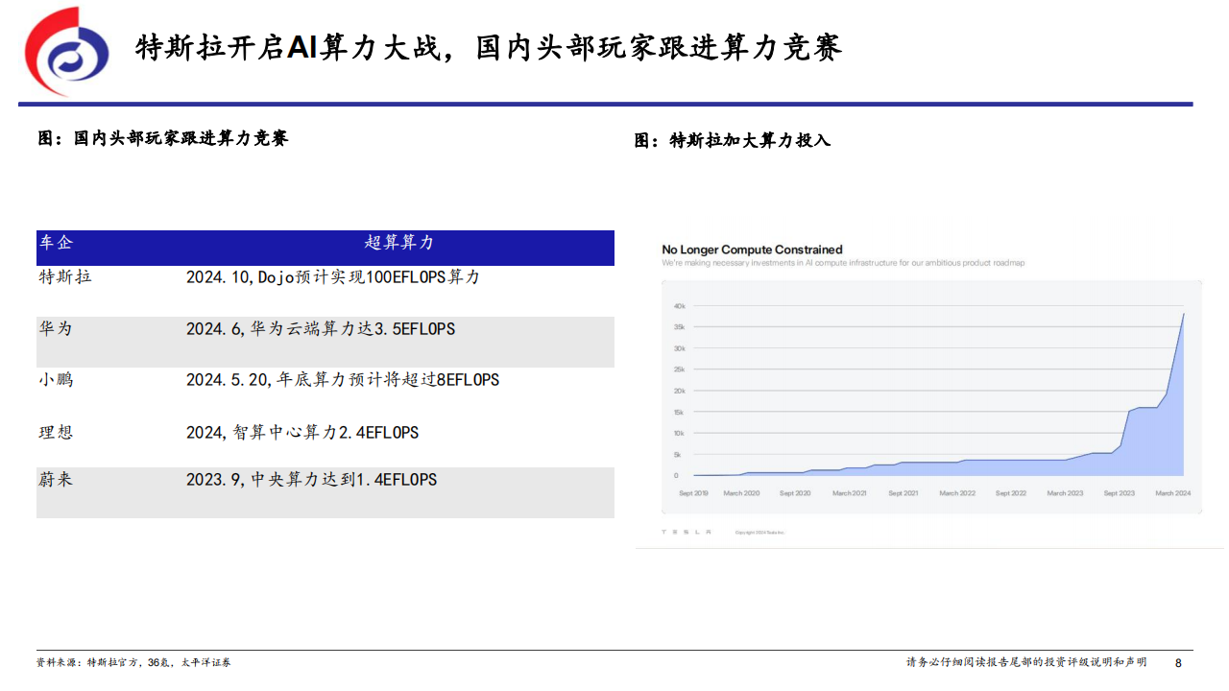Click the slide title about 特斯拉开启AI算力大战
1229x691 pixels.
coord(489,47)
